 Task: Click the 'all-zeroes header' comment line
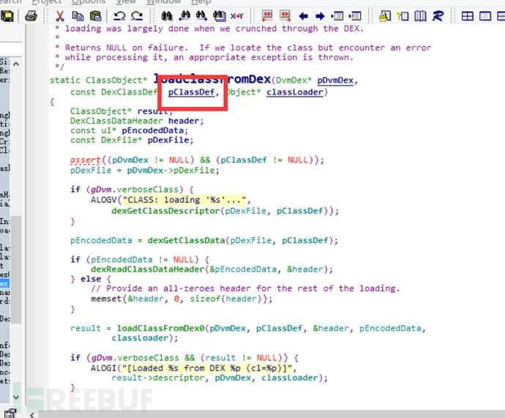coord(245,288)
